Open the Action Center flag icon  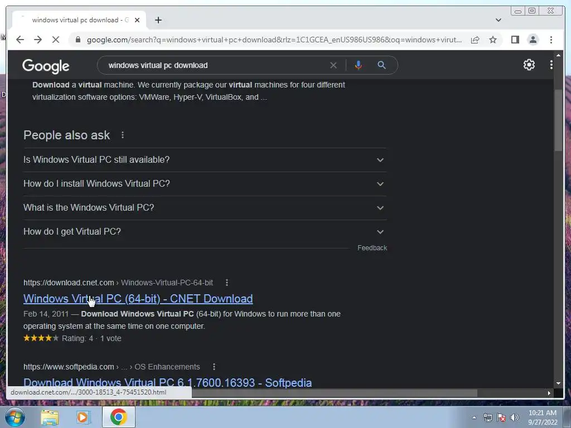click(501, 417)
